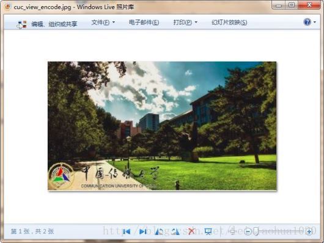
Task: Start slideshow with 幻灯片放映(S)
Action: pyautogui.click(x=229, y=23)
